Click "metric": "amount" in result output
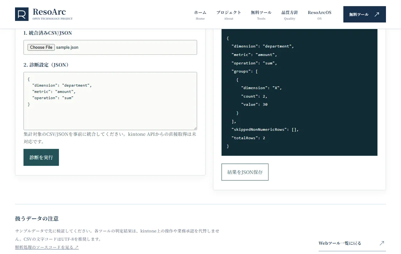Screen dimensions: 401x254 point(254,55)
